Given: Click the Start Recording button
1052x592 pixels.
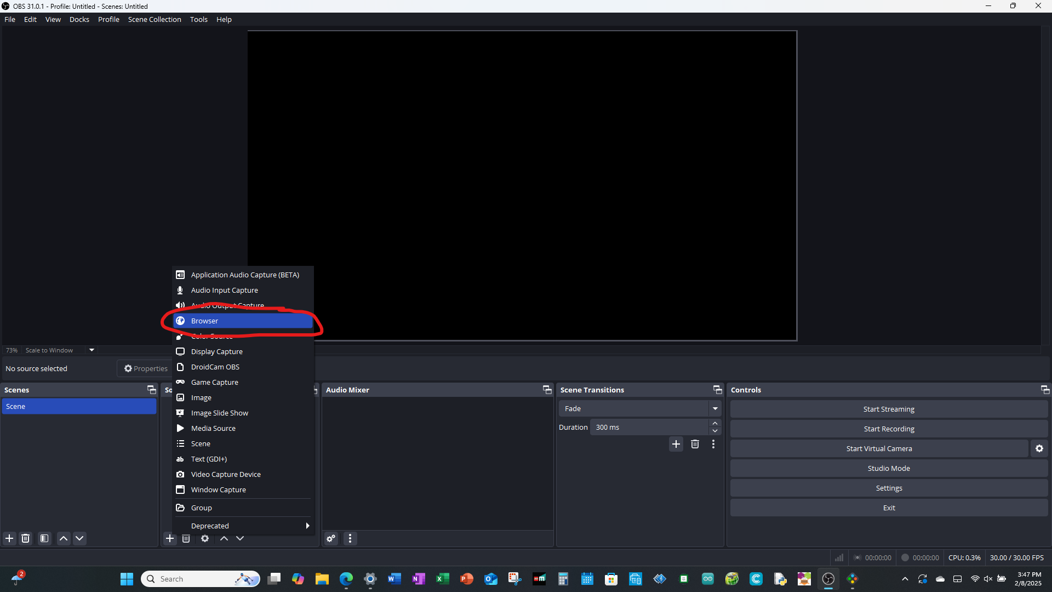Looking at the screenshot, I should point(888,428).
